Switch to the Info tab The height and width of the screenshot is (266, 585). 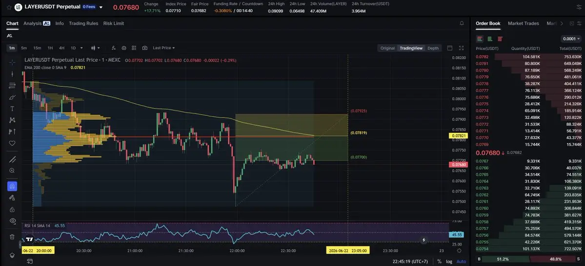pyautogui.click(x=60, y=23)
